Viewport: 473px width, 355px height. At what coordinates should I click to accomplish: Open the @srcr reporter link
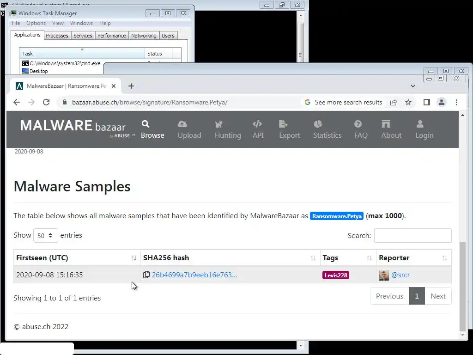pos(400,275)
